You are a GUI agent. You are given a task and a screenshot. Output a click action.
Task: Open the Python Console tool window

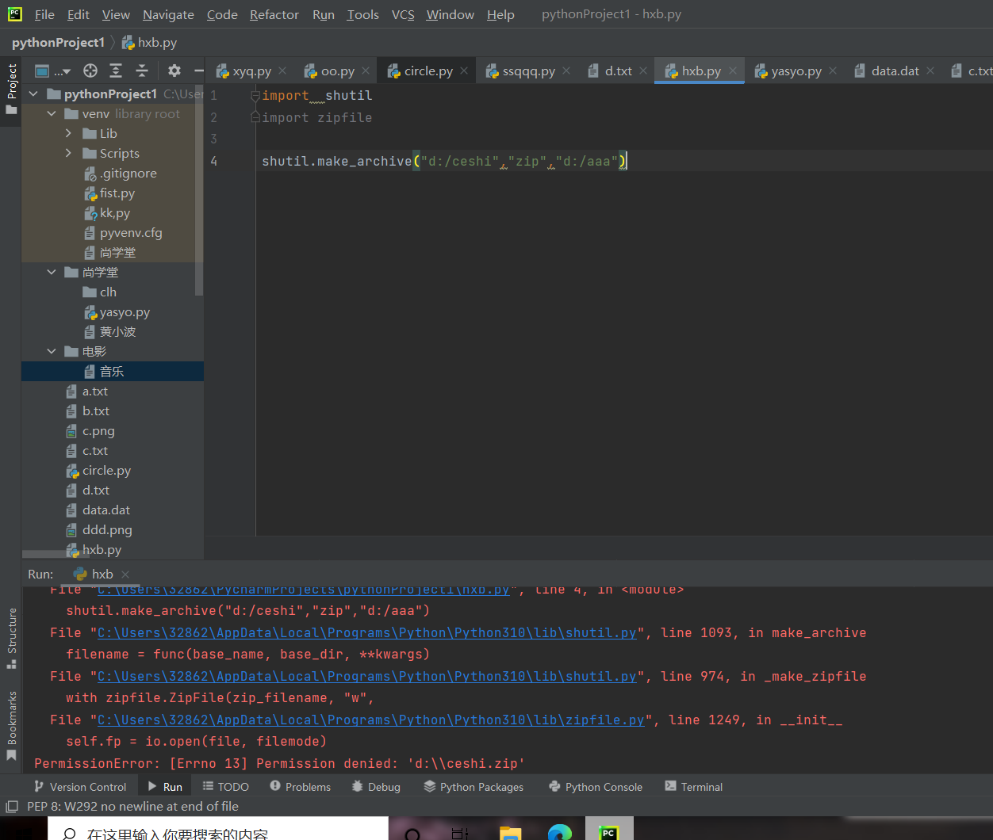tap(596, 786)
